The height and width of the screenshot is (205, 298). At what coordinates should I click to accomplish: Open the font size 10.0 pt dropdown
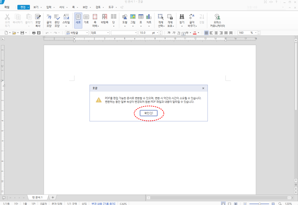click(x=157, y=33)
